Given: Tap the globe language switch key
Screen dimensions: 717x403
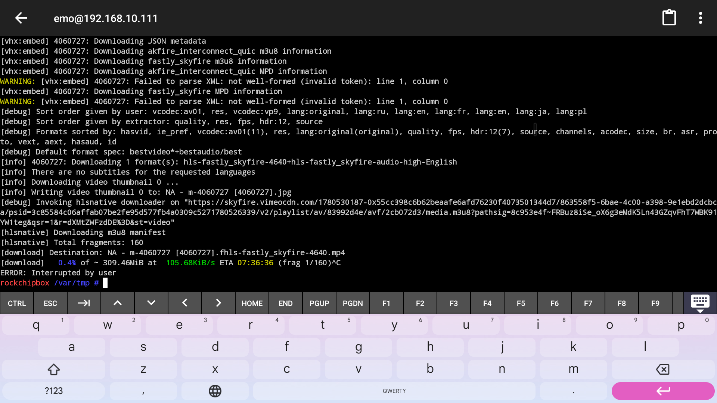Looking at the screenshot, I should (x=215, y=391).
